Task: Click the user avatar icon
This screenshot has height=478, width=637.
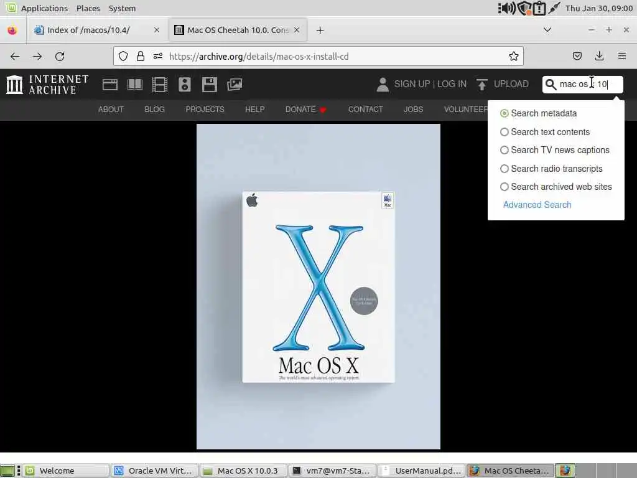Action: [x=383, y=85]
